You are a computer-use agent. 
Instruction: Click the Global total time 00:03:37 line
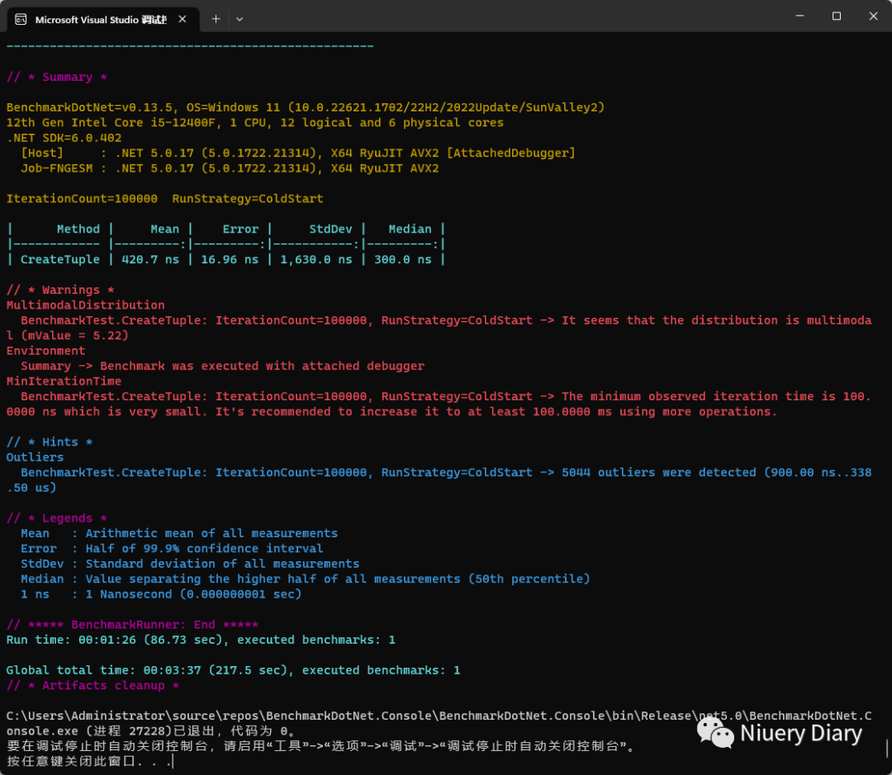click(x=233, y=670)
